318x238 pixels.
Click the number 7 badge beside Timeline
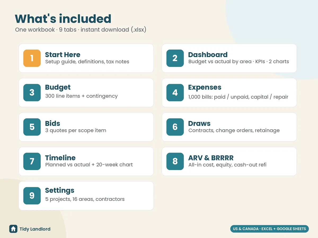[32, 161]
